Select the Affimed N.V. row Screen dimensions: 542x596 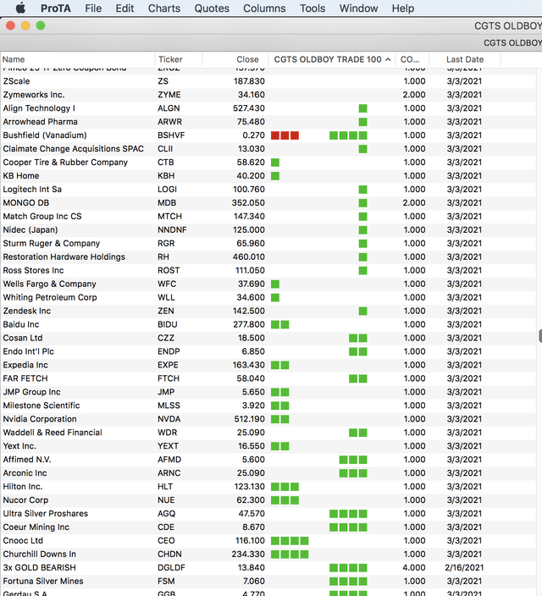click(x=268, y=460)
